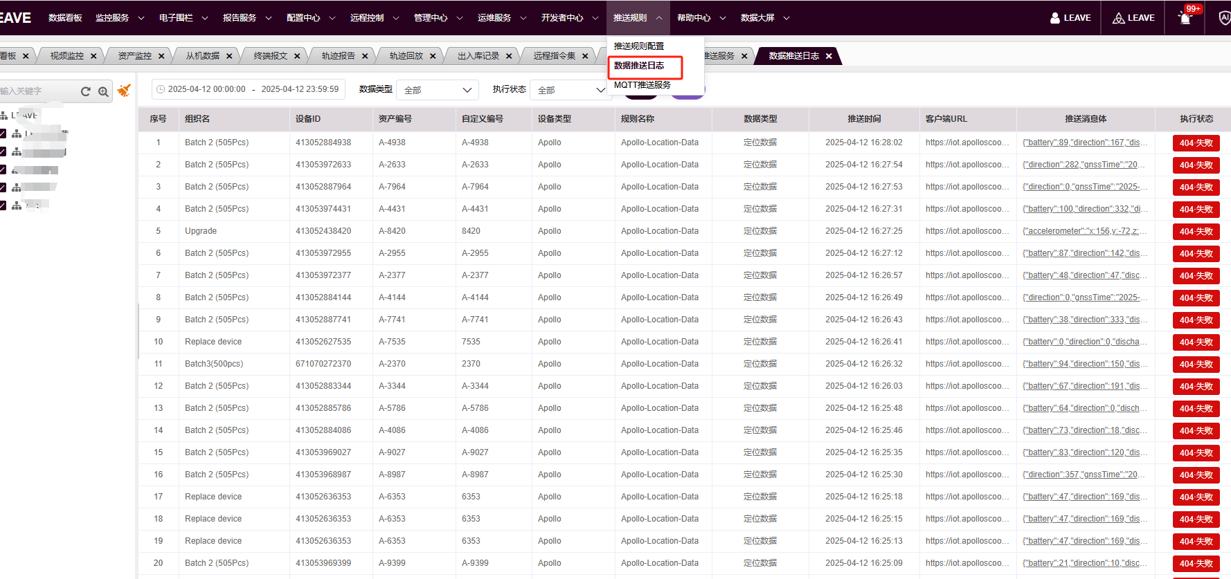Image resolution: width=1231 pixels, height=579 pixels.
Task: Click the date range picker field
Action: pos(248,89)
